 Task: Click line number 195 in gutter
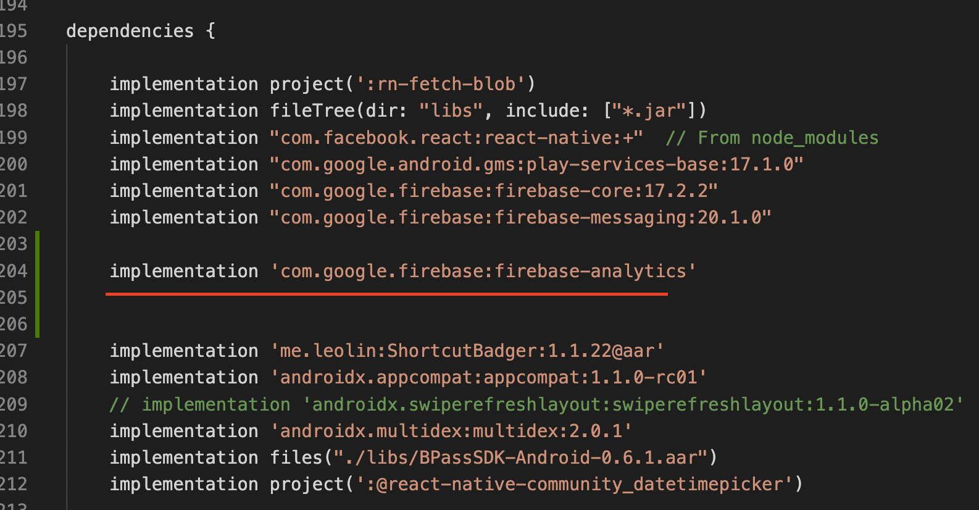(x=14, y=31)
